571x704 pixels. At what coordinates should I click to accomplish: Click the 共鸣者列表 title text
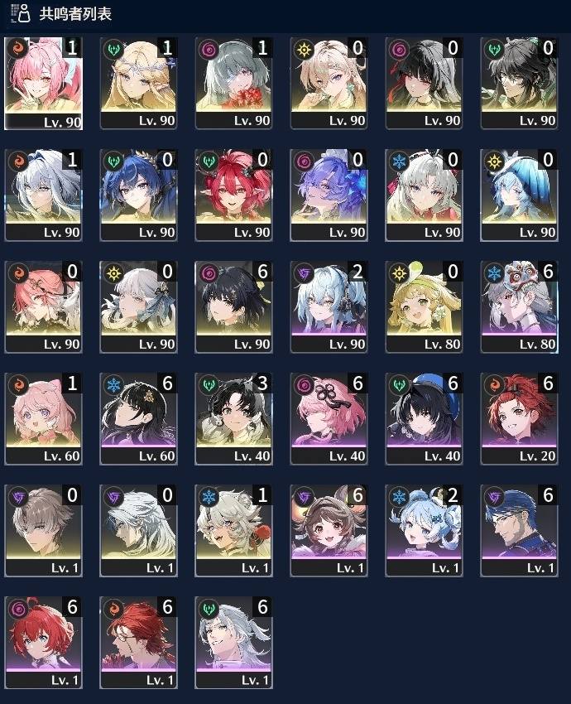[75, 13]
